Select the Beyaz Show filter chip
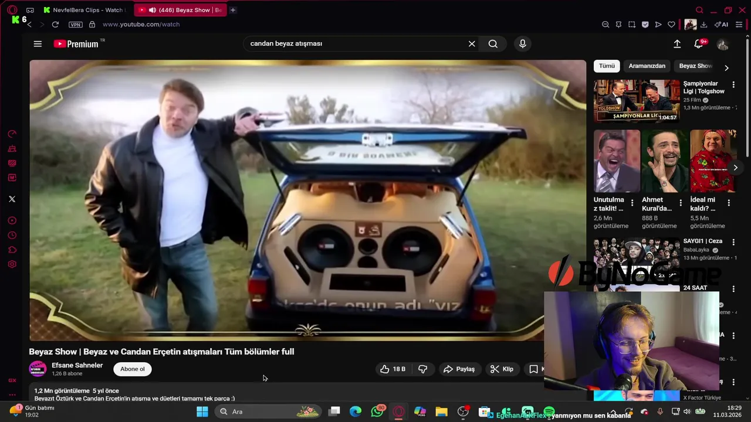Image resolution: width=751 pixels, height=422 pixels. (x=695, y=66)
